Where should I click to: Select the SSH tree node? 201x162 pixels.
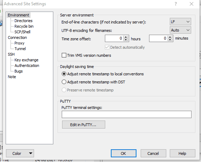pyautogui.click(x=11, y=54)
